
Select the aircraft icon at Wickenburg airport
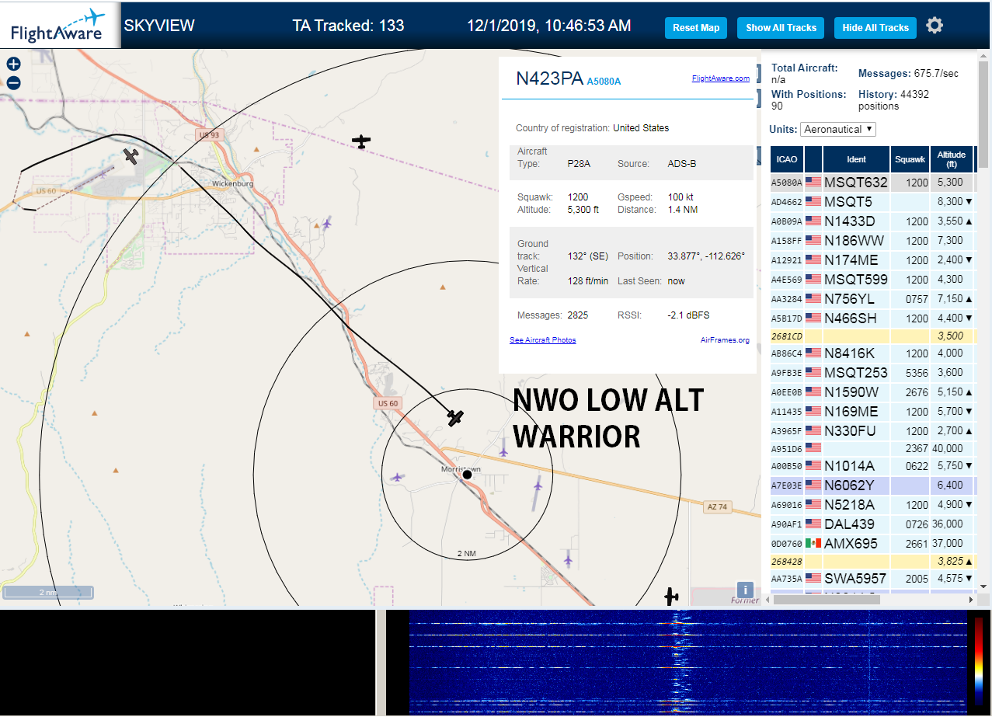pos(131,156)
